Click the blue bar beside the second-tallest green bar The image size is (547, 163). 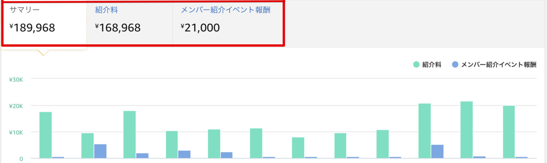437,151
